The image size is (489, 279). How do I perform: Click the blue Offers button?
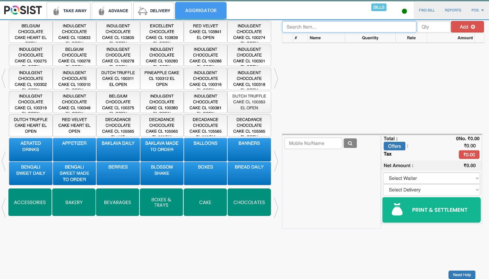[x=394, y=146]
